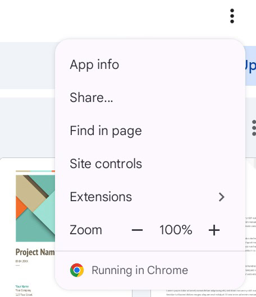Click the Running in Chrome label
The width and height of the screenshot is (256, 297).
[x=140, y=270]
